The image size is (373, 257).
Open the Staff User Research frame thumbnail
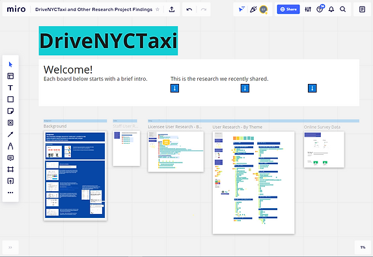point(126,148)
